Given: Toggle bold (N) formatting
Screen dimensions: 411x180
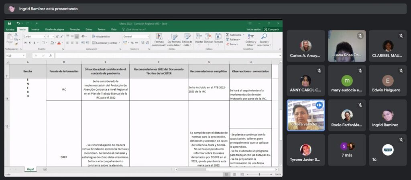Looking at the screenshot, I should tap(25, 43).
